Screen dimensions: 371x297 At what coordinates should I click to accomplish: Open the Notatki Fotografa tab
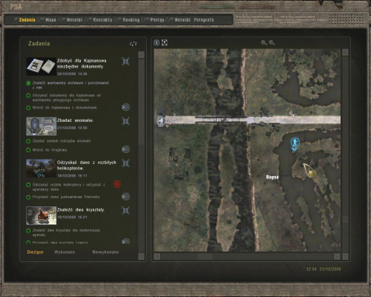194,20
